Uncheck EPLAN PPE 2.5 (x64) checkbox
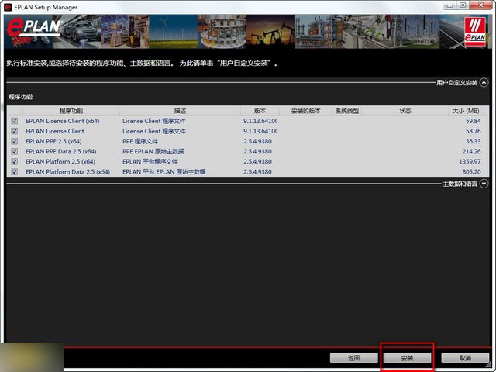 [14, 141]
